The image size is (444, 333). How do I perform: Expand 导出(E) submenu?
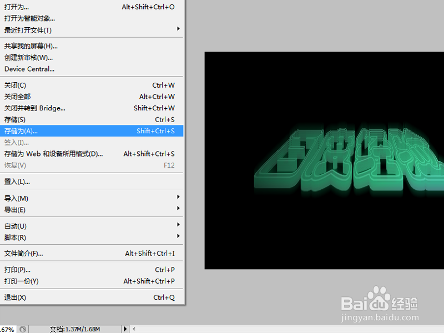[x=92, y=210]
